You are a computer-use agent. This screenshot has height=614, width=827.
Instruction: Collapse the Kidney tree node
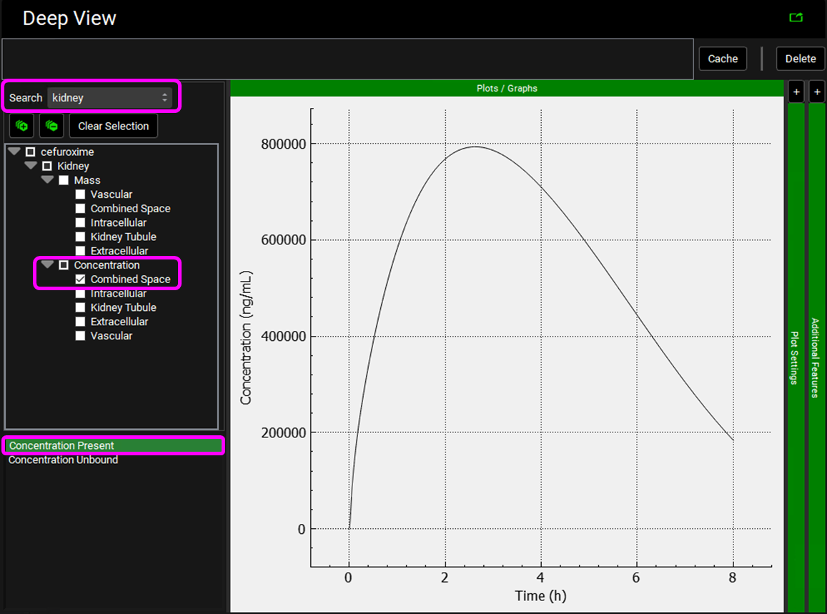point(31,166)
